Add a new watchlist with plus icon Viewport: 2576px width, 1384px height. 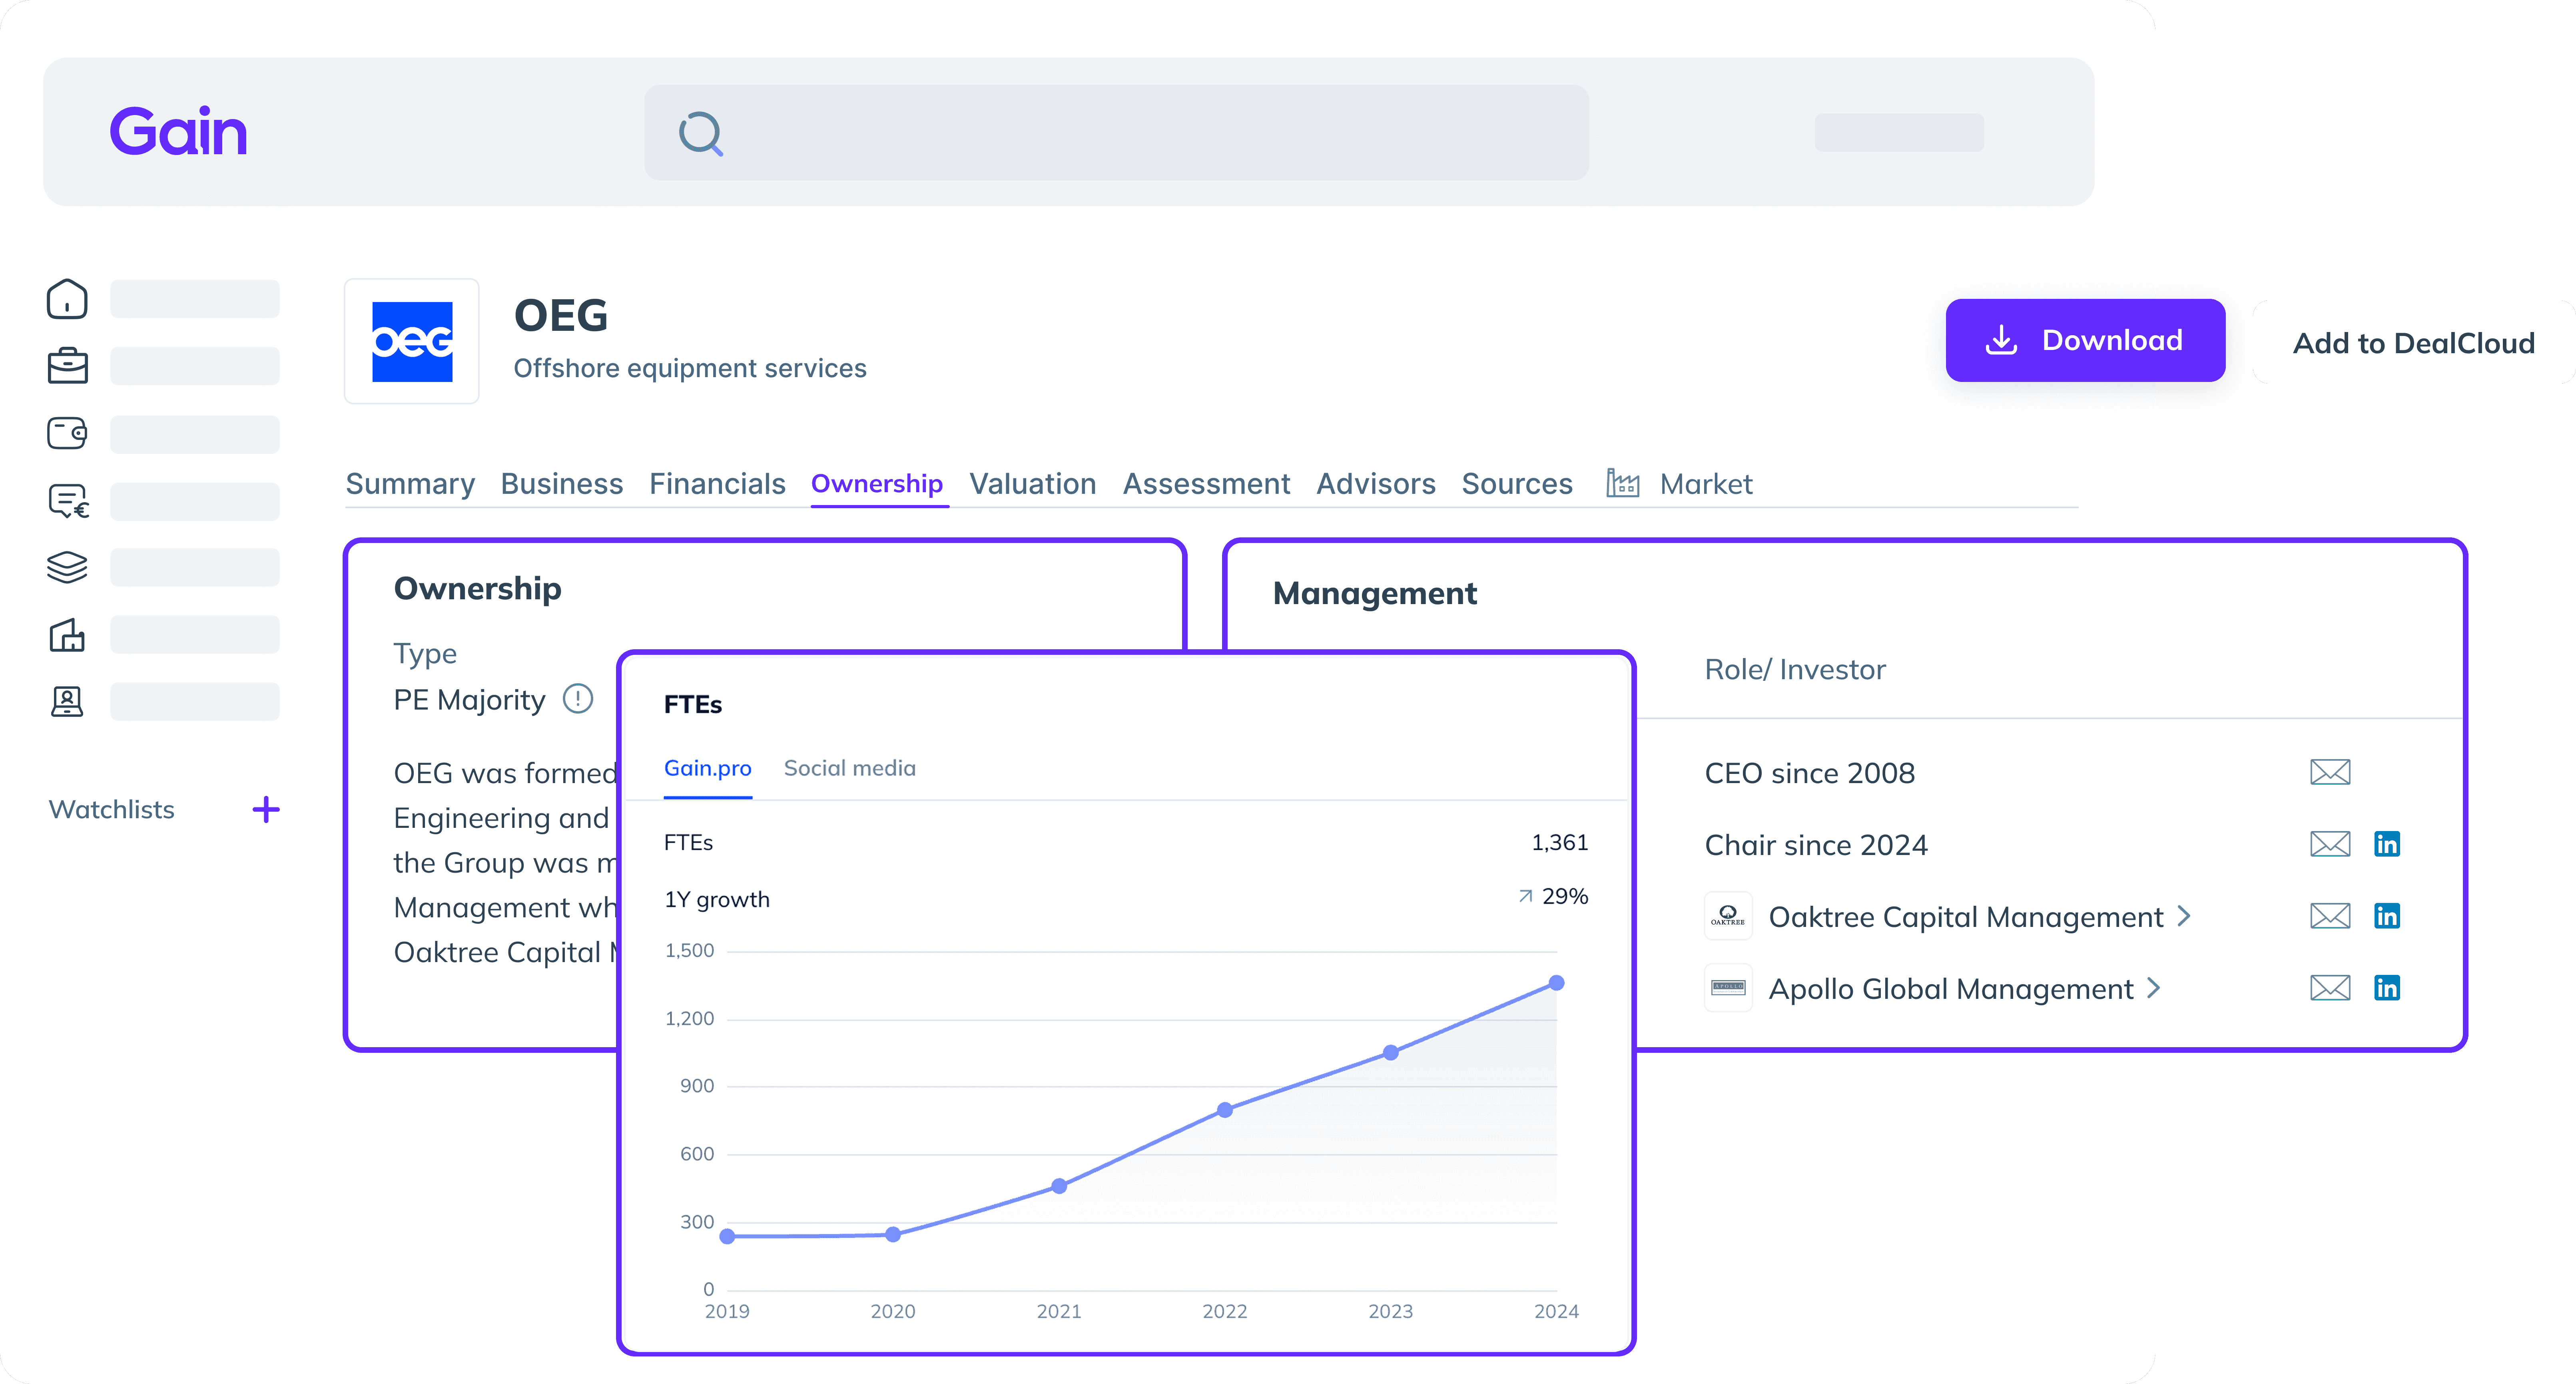266,809
